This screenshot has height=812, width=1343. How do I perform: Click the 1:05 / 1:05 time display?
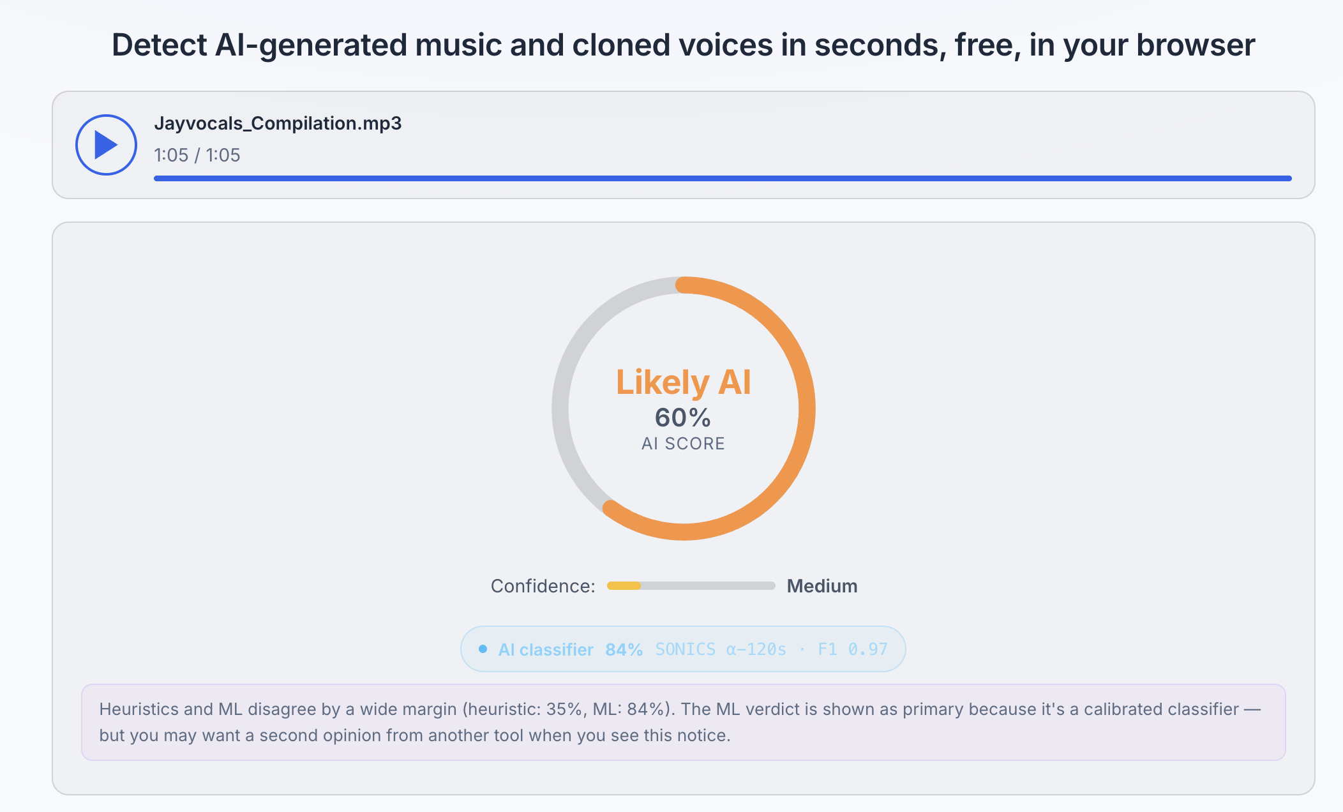point(197,155)
